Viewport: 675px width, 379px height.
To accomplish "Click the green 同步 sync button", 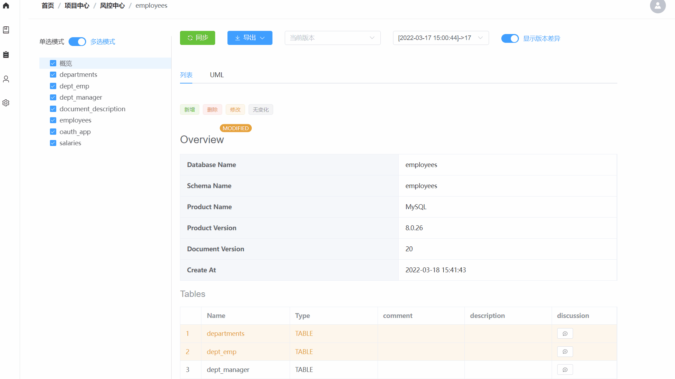I will (x=197, y=38).
